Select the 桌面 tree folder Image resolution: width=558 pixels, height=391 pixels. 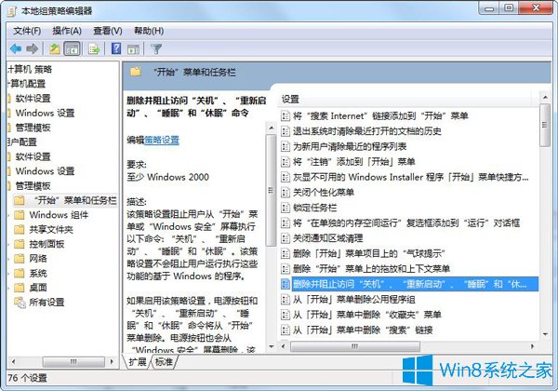point(31,288)
